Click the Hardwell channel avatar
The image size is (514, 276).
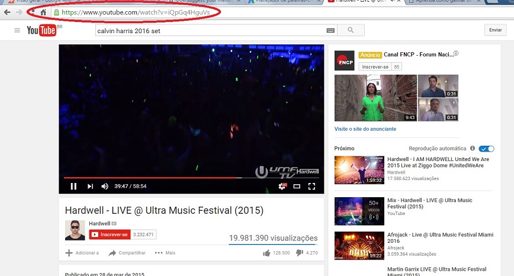75,230
